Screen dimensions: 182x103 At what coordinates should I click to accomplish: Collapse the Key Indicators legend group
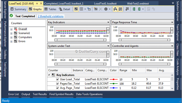49,75
